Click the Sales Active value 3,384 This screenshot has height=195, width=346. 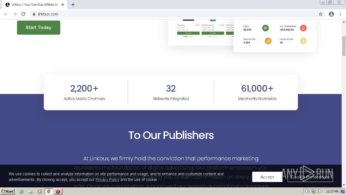coord(247,43)
